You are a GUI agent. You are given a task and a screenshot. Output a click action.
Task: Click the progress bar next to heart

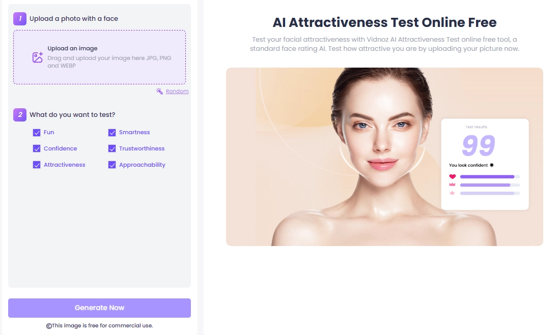(x=490, y=177)
